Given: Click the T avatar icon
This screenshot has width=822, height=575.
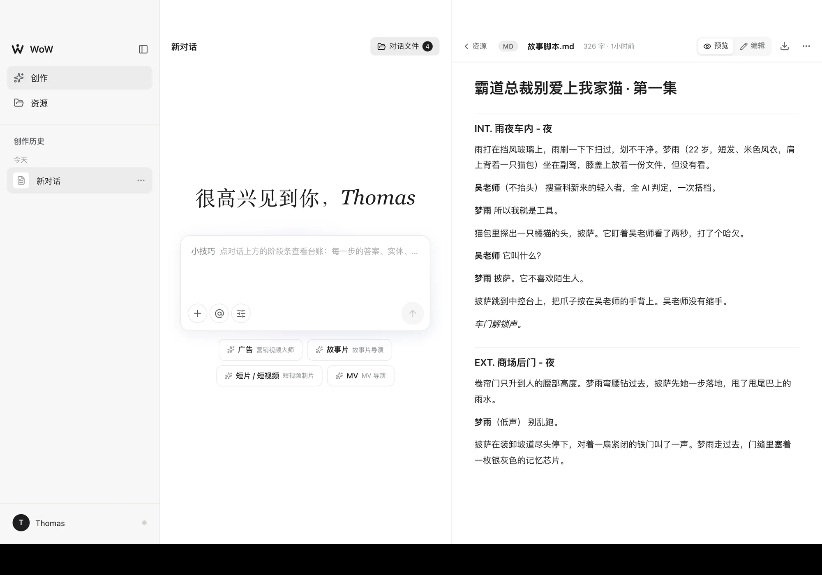Looking at the screenshot, I should click(21, 523).
